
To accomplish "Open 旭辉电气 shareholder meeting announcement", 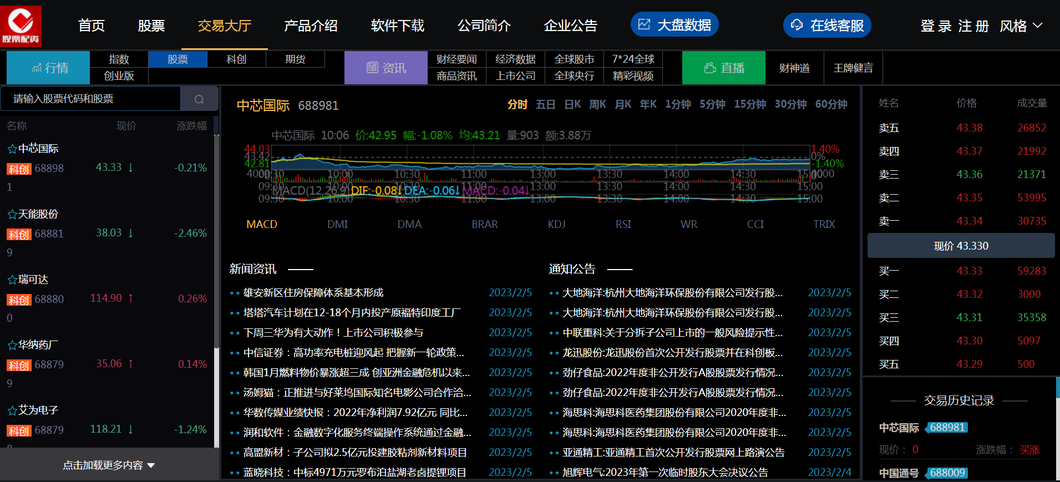I will point(666,473).
